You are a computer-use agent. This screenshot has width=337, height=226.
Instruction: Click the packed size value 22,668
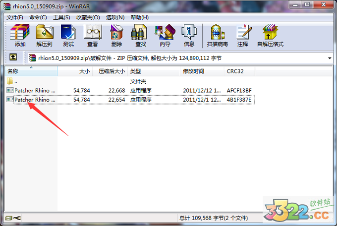click(116, 91)
